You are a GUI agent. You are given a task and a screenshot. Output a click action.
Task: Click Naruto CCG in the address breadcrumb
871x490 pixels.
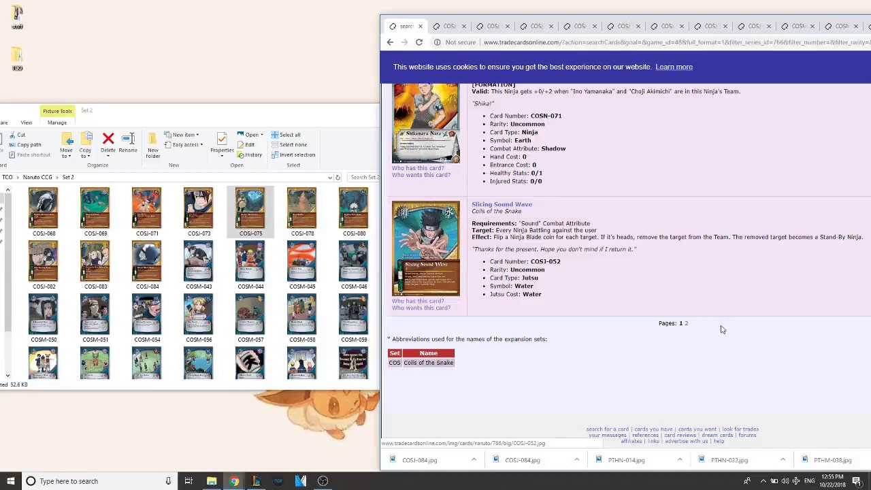click(x=37, y=178)
